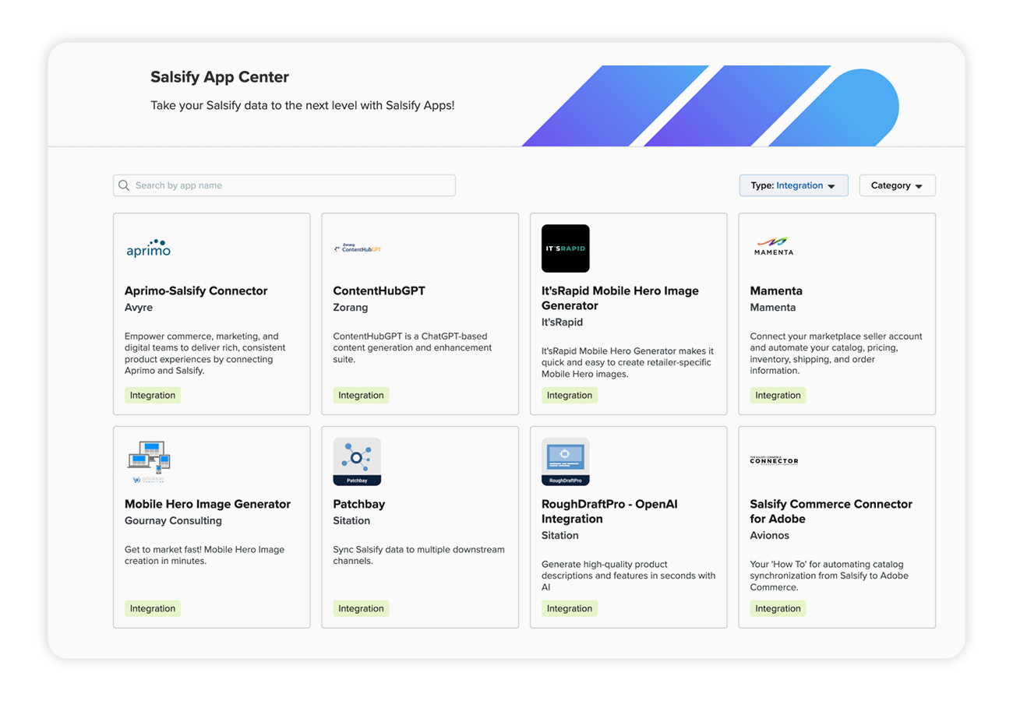Click the Zorang ContentHubGPT logo

pos(357,248)
